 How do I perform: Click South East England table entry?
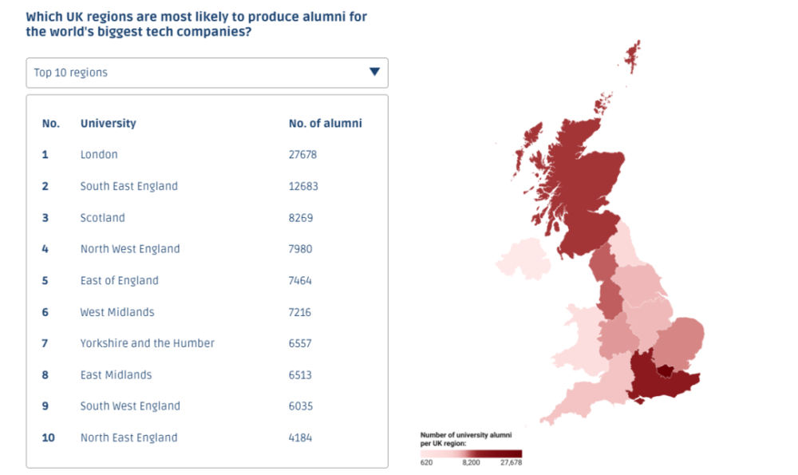(128, 186)
